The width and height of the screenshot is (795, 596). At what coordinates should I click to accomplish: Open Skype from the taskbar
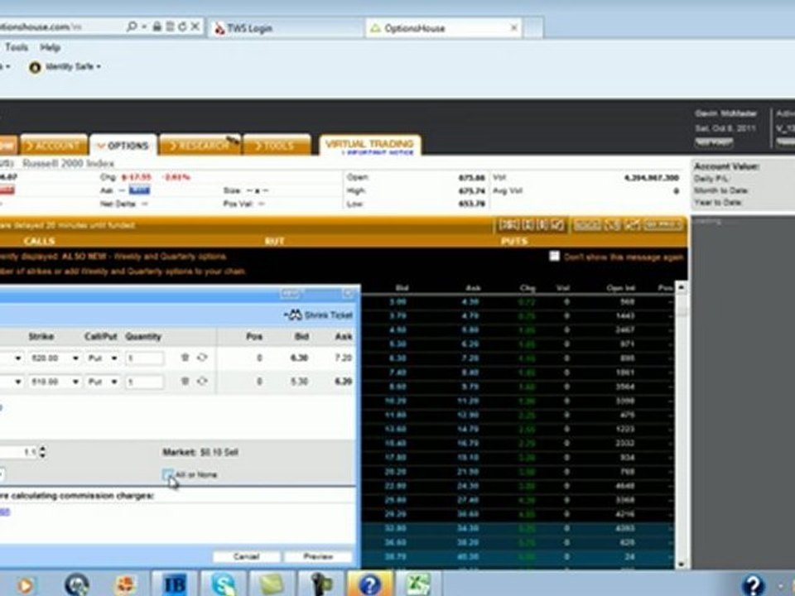click(x=224, y=584)
